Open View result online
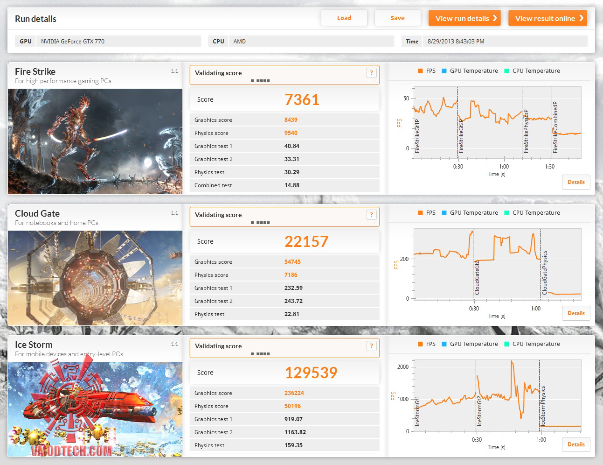Image resolution: width=603 pixels, height=465 pixels. [x=548, y=18]
